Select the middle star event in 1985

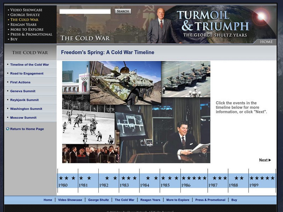pyautogui.click(x=170, y=178)
